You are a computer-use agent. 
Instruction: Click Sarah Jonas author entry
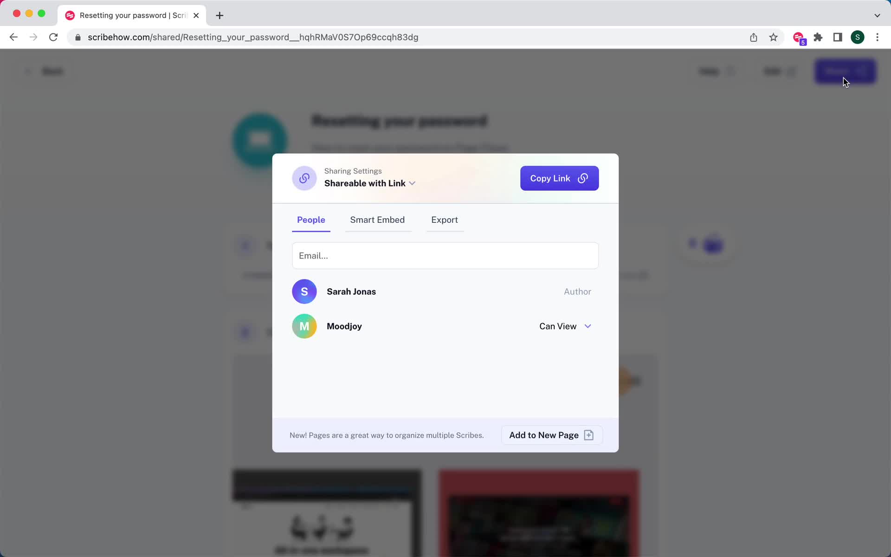pyautogui.click(x=445, y=291)
